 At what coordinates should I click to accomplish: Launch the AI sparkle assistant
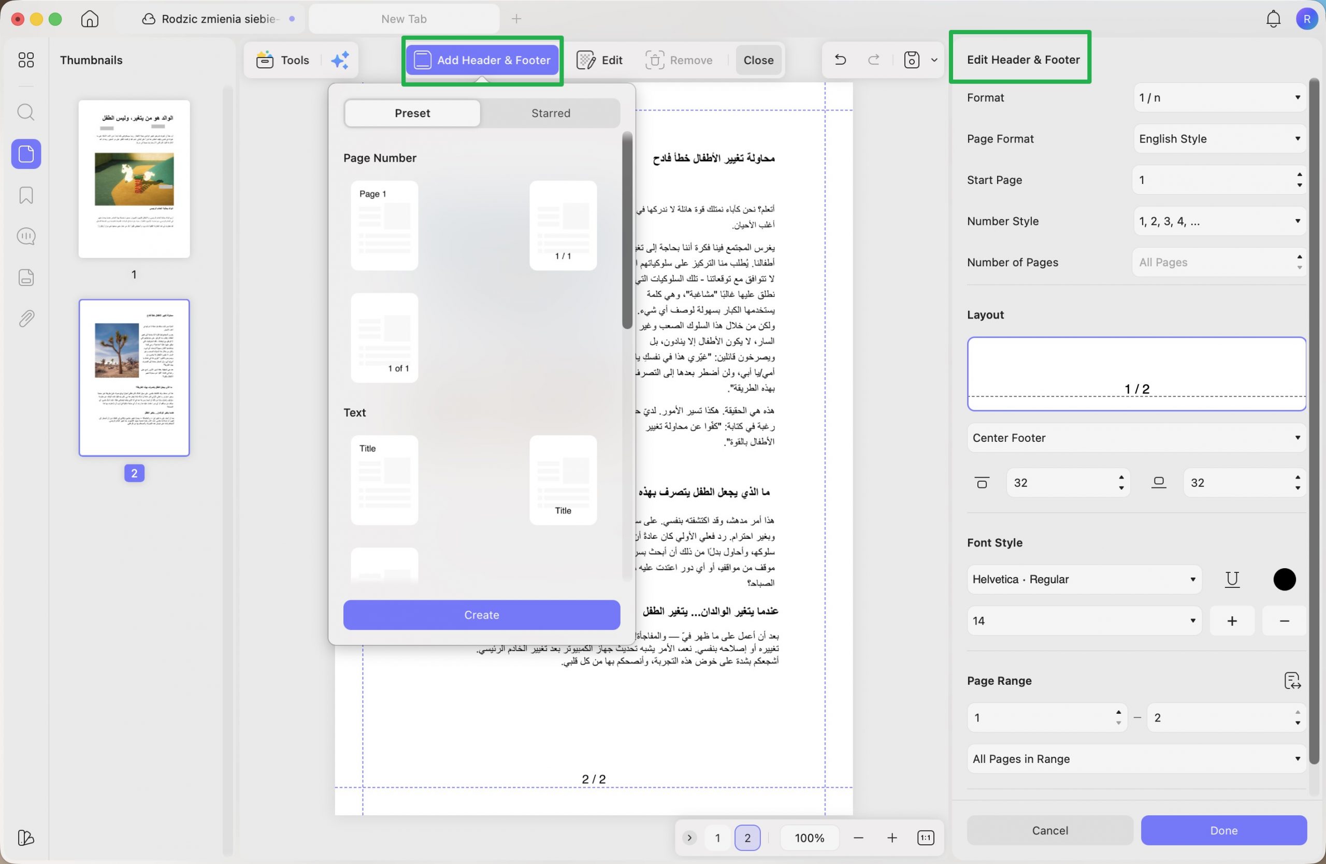340,60
